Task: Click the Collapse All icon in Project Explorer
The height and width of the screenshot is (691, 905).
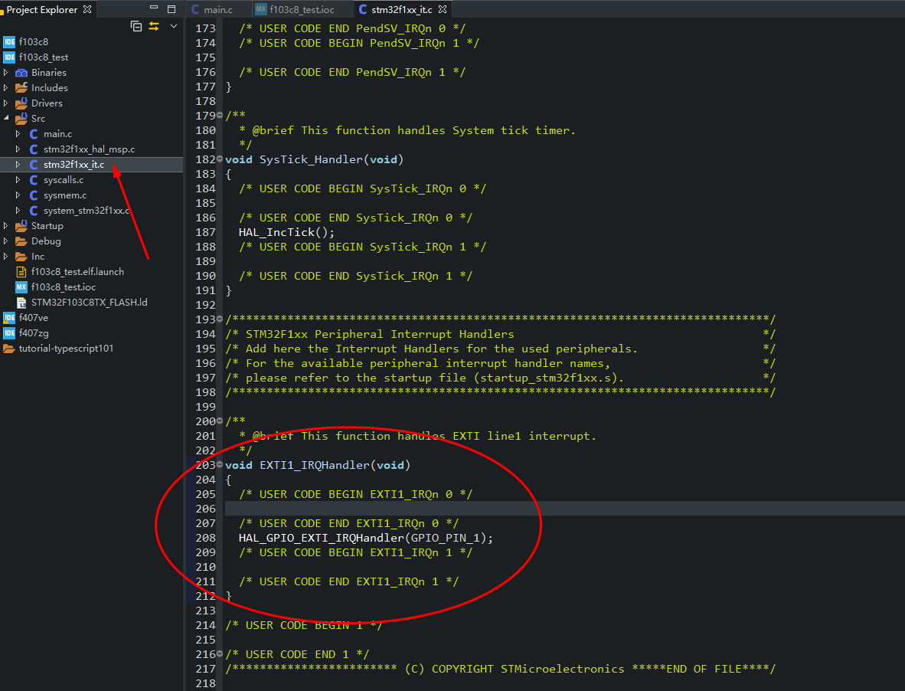Action: pos(136,25)
